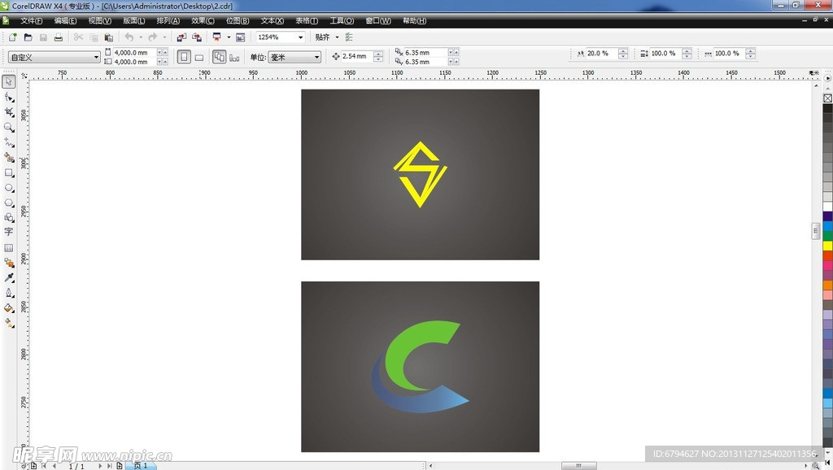
Task: Switch page to landscape orientation
Action: pyautogui.click(x=199, y=57)
